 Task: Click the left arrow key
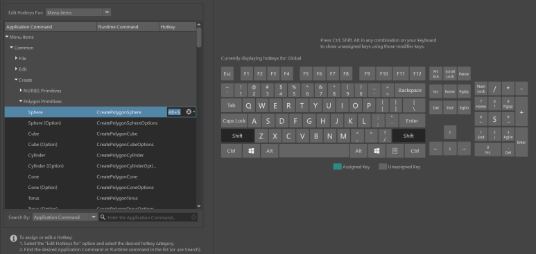pos(435,149)
